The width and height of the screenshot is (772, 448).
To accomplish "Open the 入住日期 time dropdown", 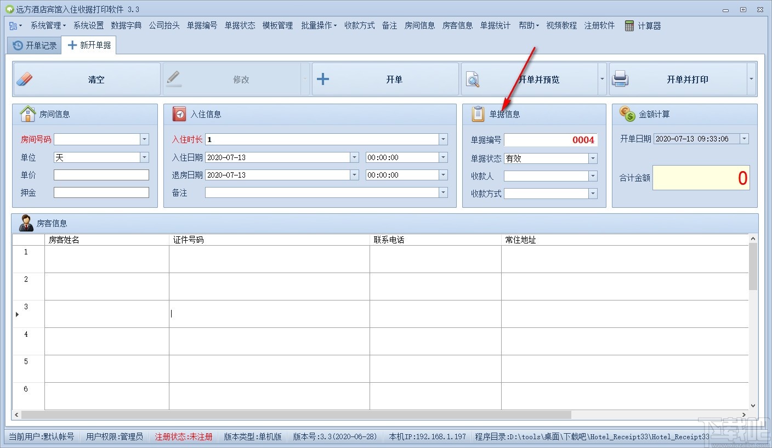I will pos(443,157).
